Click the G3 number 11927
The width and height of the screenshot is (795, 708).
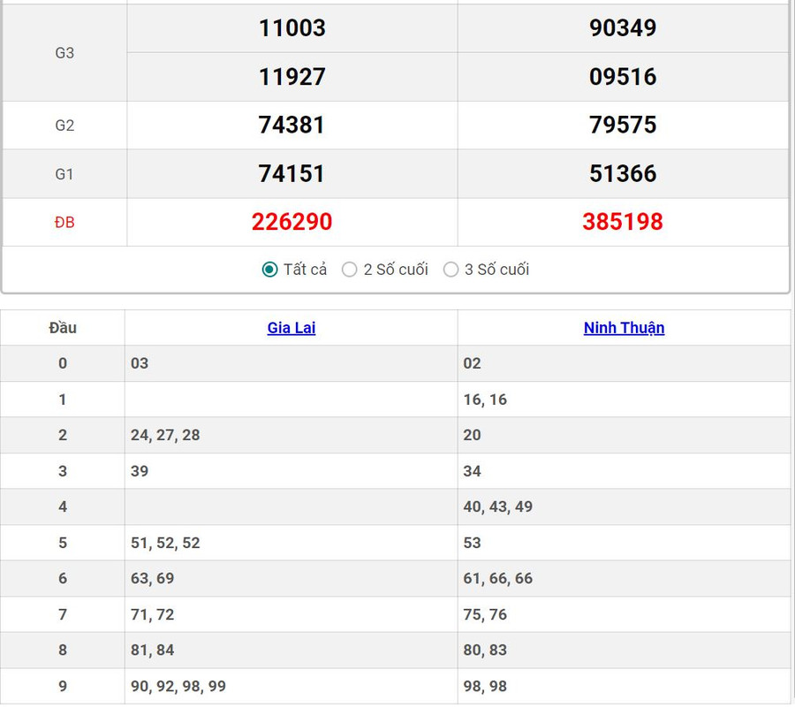coord(291,77)
